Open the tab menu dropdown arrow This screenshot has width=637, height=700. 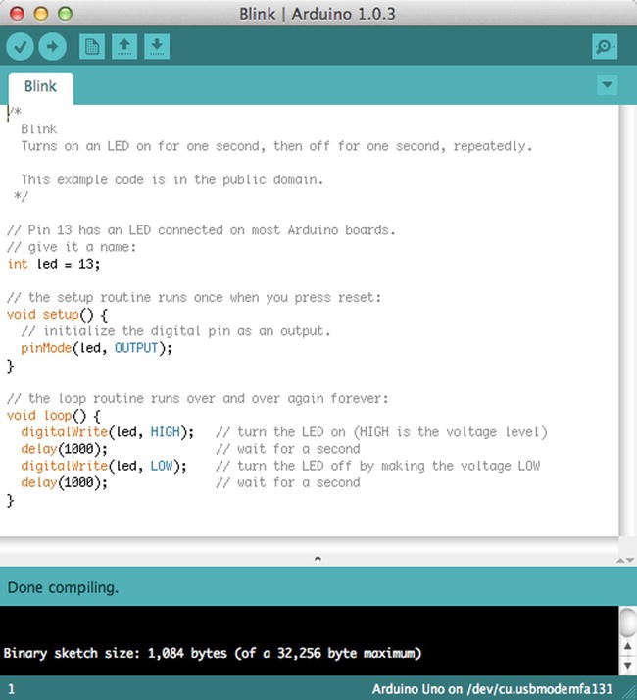click(x=608, y=85)
